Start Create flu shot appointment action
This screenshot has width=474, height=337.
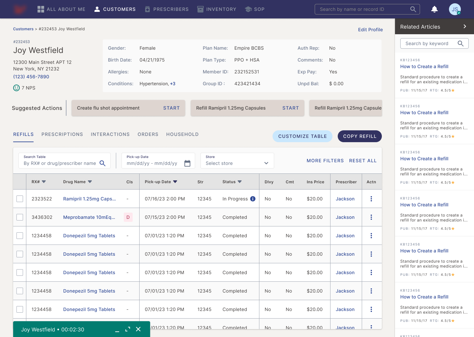(x=171, y=108)
